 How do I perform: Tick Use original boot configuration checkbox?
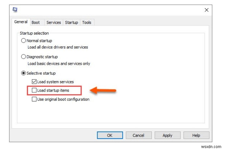[34, 99]
